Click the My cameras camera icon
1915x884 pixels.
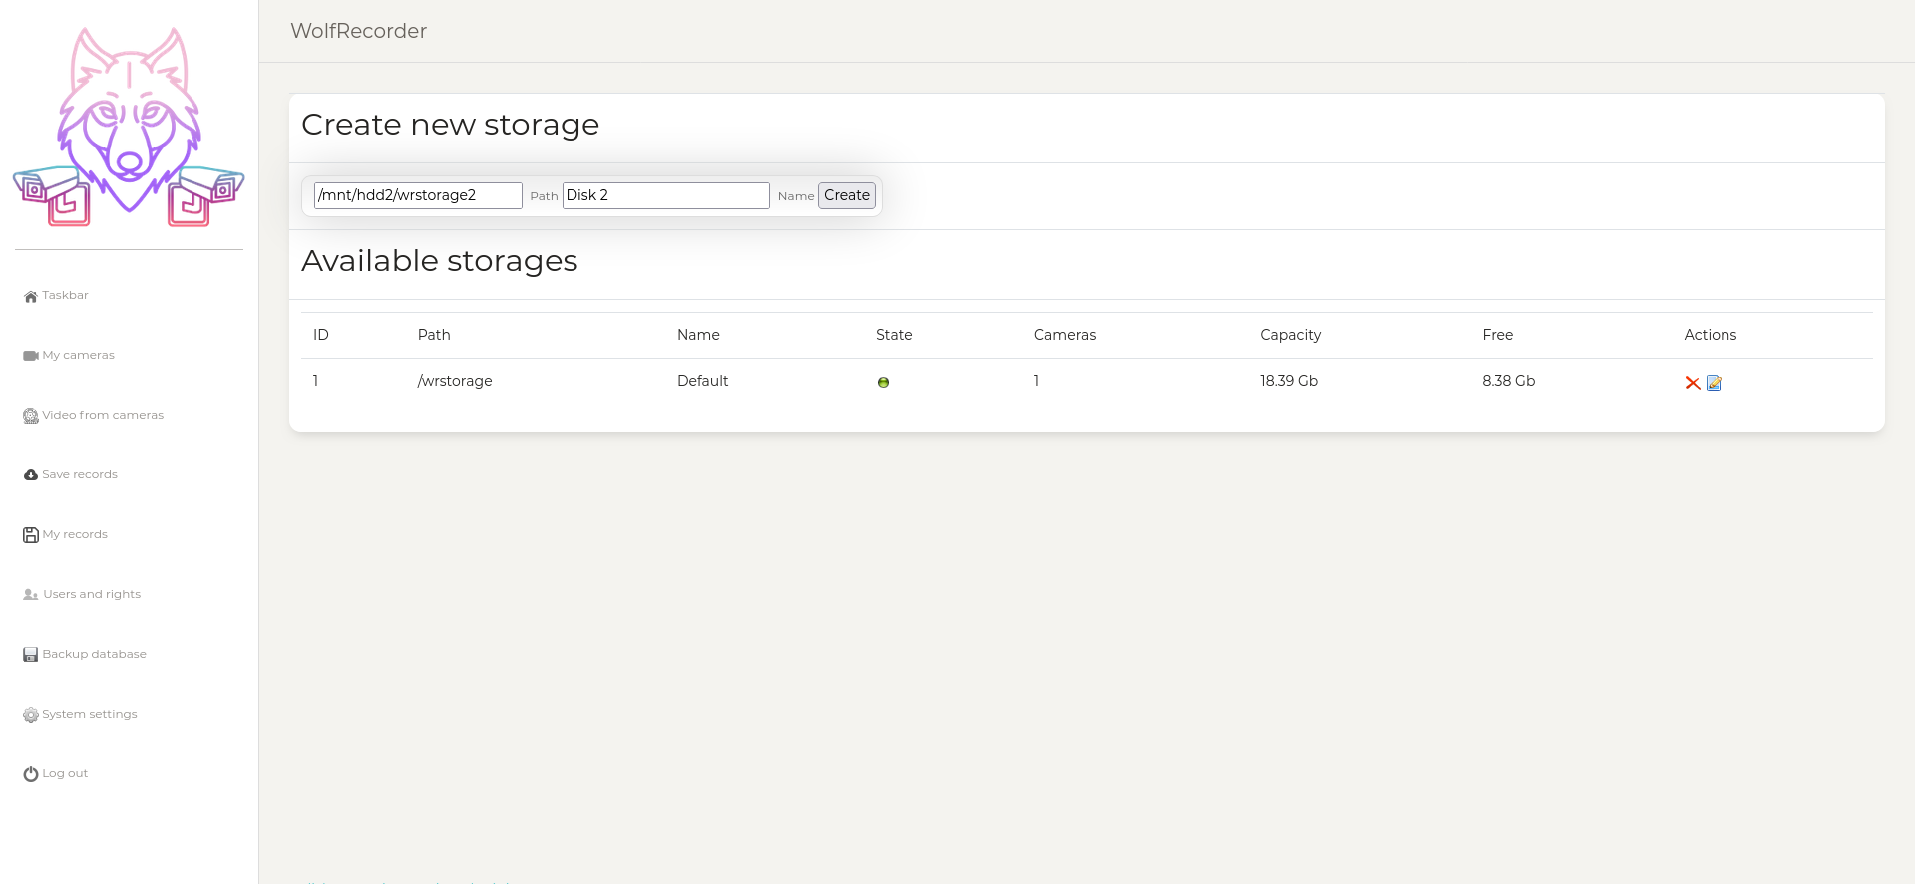point(31,356)
